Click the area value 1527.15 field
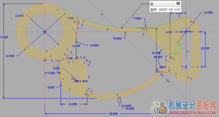The width and height of the screenshot is (219, 117). coord(166,10)
